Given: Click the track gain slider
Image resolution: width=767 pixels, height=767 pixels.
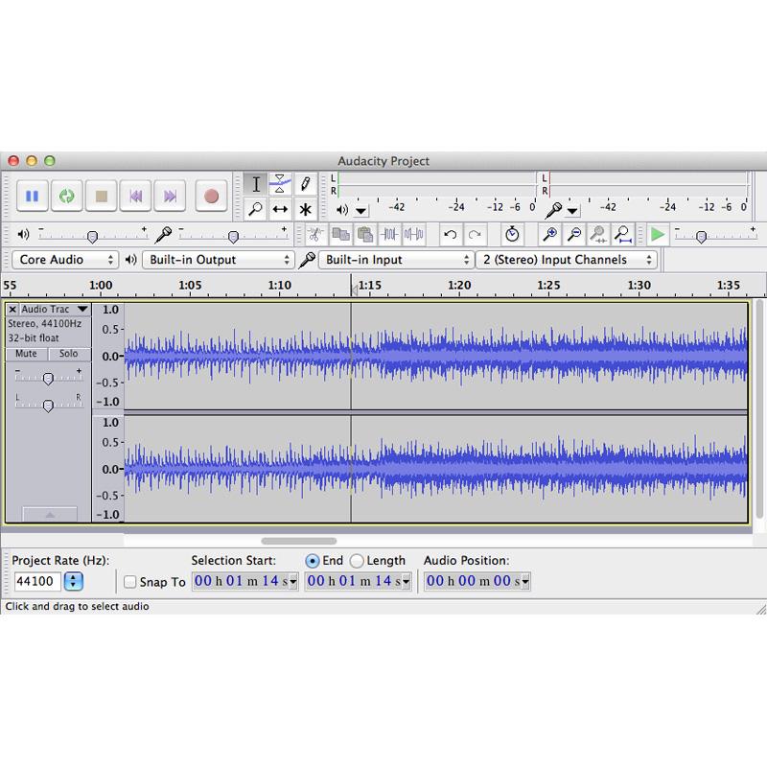Looking at the screenshot, I should (x=48, y=378).
